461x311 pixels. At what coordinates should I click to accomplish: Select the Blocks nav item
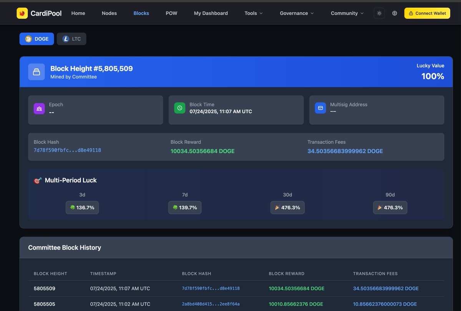point(141,13)
